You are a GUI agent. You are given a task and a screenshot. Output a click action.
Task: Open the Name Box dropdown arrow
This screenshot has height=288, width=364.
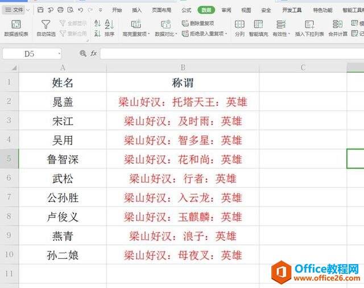click(x=59, y=54)
